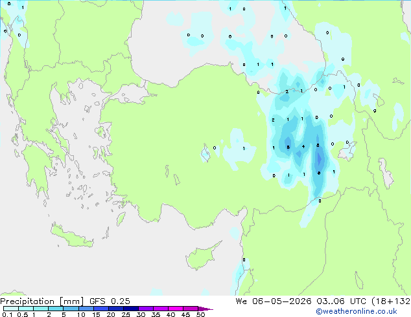
Task: Click the Crete island on map
Action: 71,237
